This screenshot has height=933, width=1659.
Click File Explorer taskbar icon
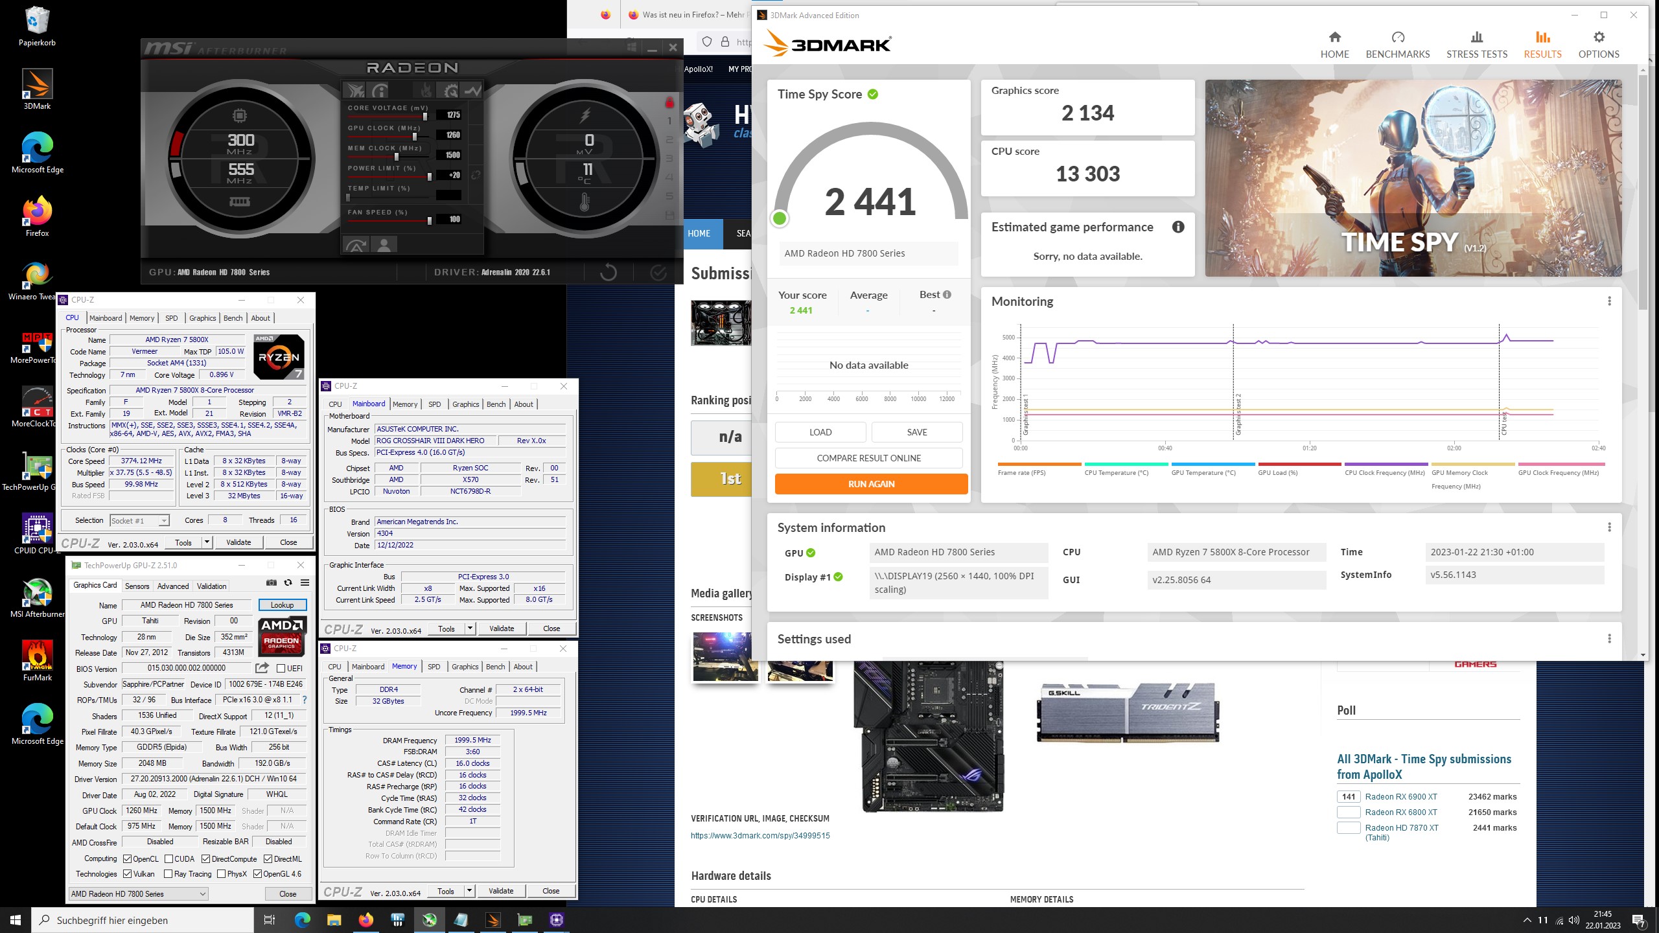(x=334, y=920)
